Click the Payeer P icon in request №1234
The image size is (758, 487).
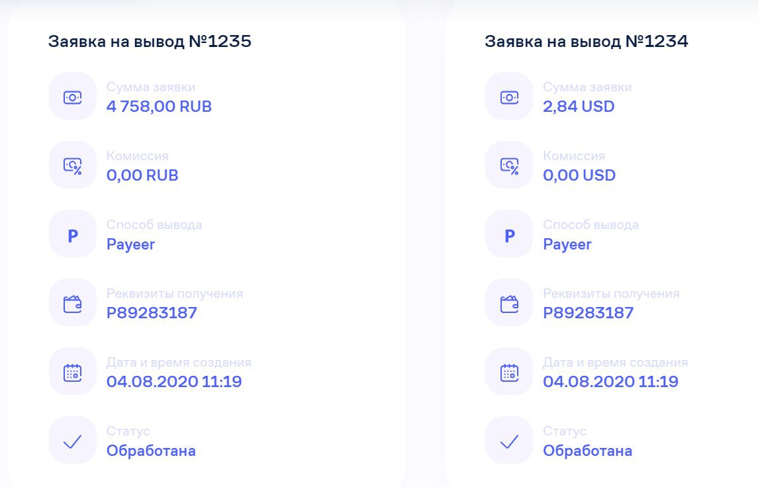click(510, 236)
